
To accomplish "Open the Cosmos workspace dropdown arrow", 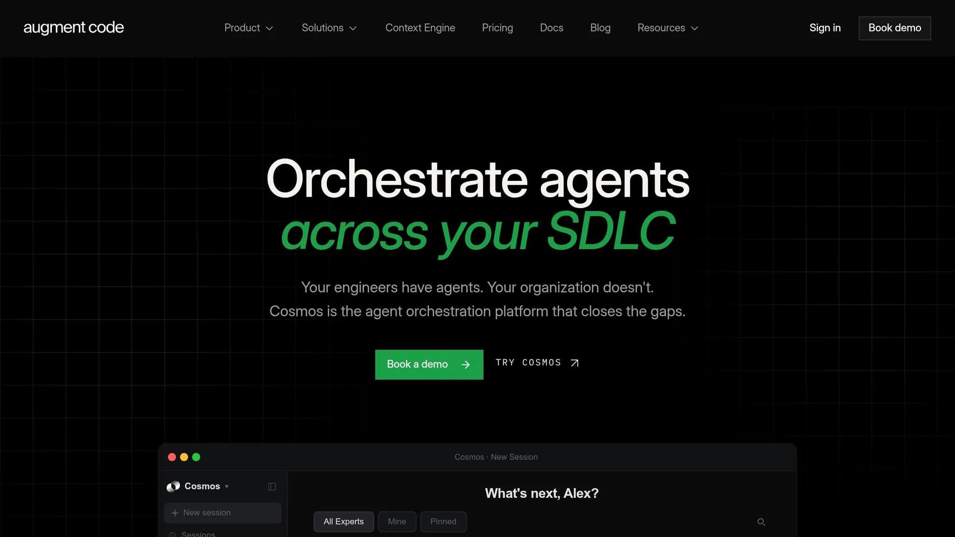I will click(x=227, y=487).
